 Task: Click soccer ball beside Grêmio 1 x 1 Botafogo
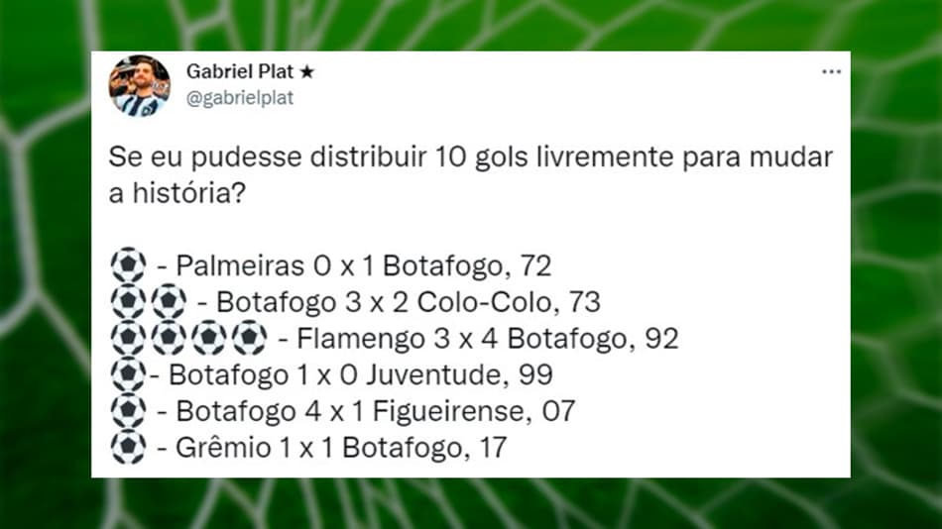tap(128, 448)
